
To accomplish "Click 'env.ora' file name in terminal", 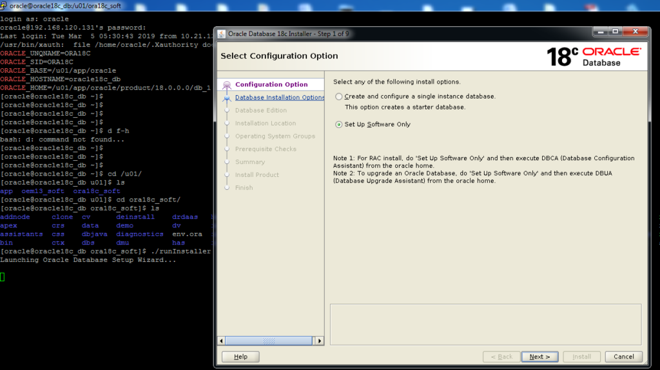I will [x=188, y=234].
